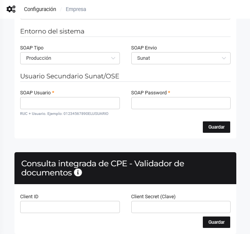Screen dimensions: 250x234
Task: Expand the SOAP Envio dropdown showing Sunat
Action: pos(181,58)
